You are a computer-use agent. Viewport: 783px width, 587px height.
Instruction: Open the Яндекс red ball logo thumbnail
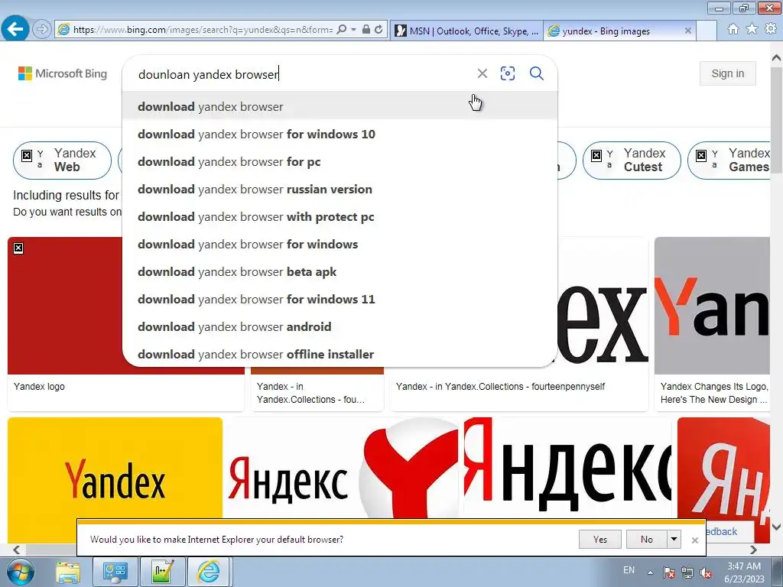click(x=343, y=469)
